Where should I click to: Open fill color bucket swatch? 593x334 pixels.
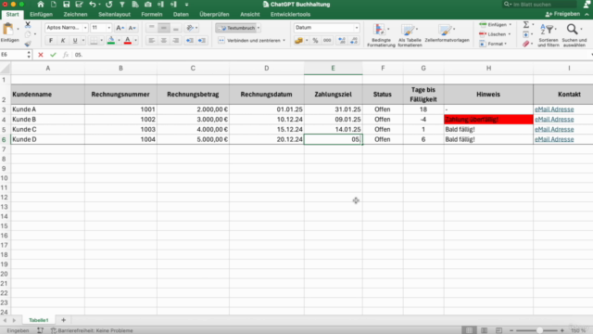pyautogui.click(x=111, y=41)
